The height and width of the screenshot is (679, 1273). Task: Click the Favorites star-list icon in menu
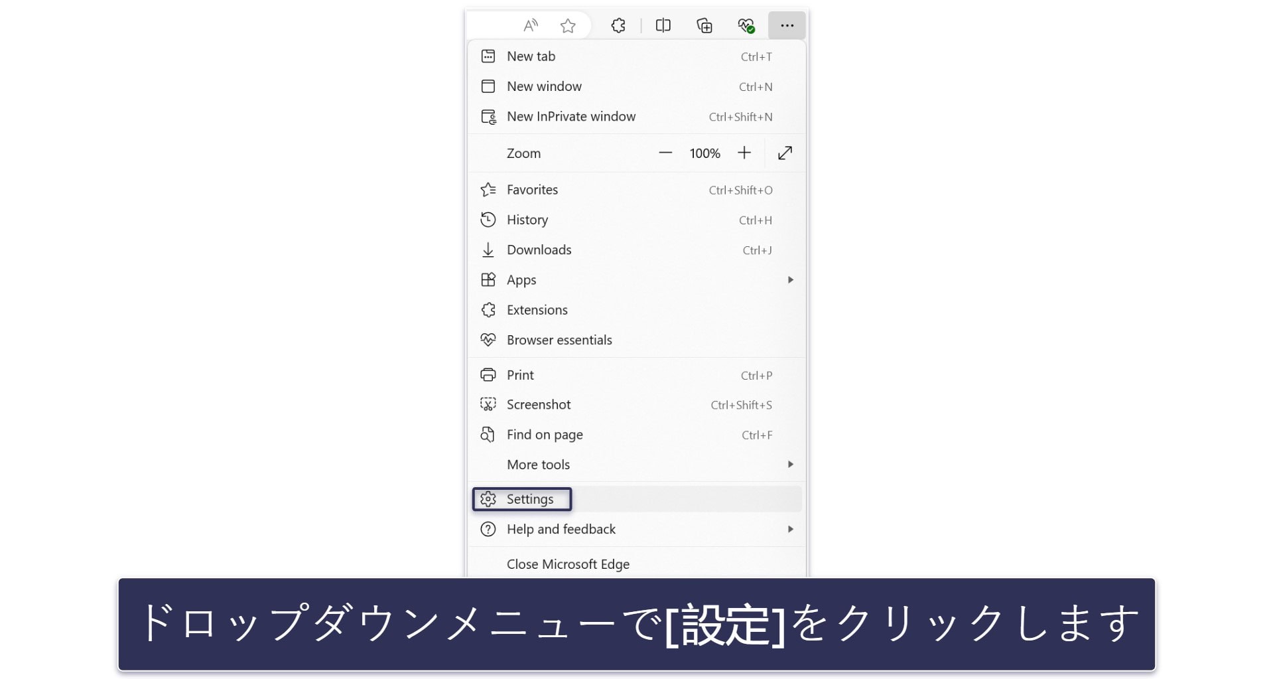point(488,190)
